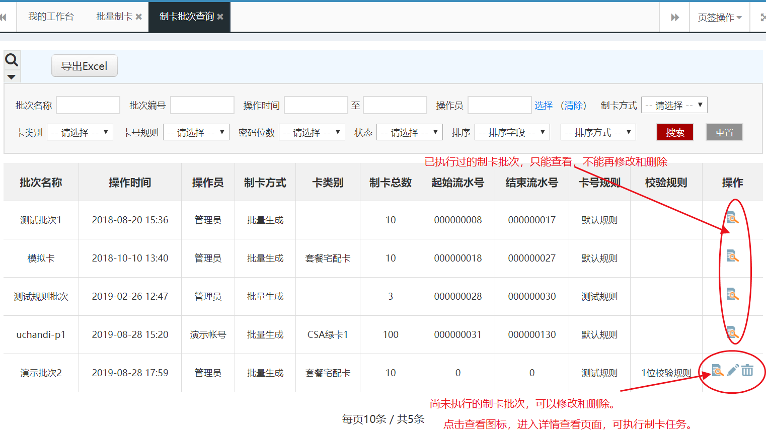Click the 1位校验规则 cell
Viewport: 766px width, 434px height.
point(666,373)
